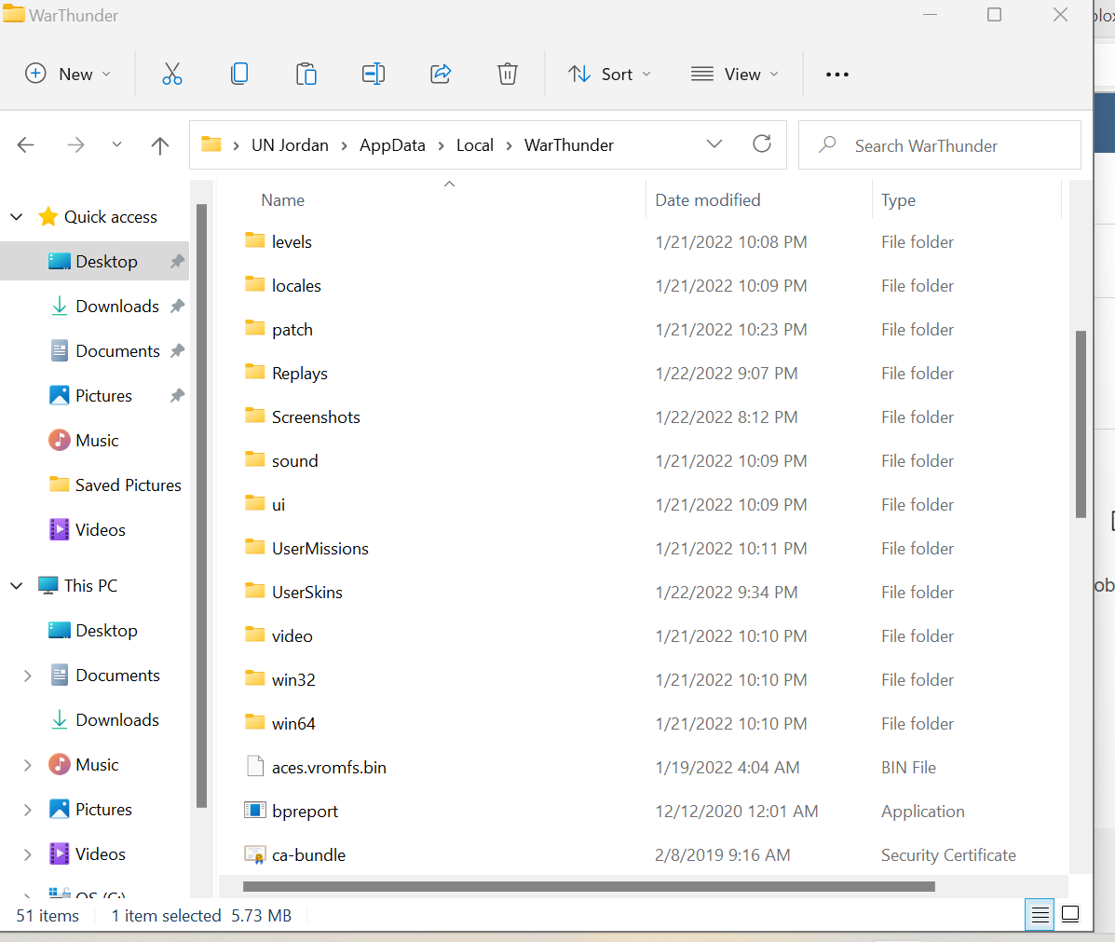
Task: Select AppData in the breadcrumb path
Action: tap(392, 145)
